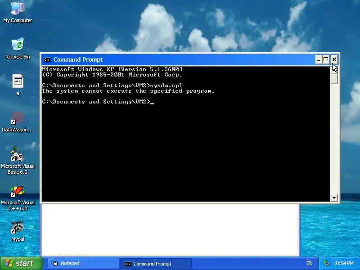
Task: Select the desktop file named a
Action: [x=18, y=85]
